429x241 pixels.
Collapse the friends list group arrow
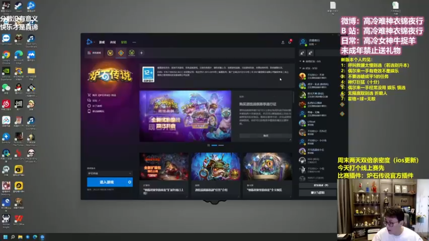pyautogui.click(x=300, y=68)
